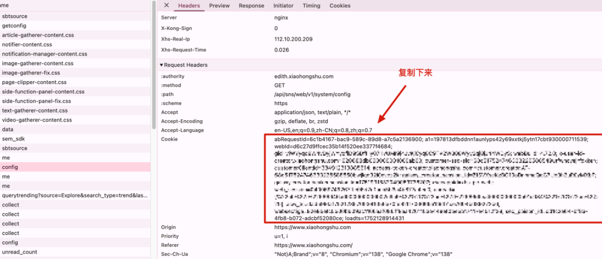
Task: Select the GET method value
Action: (x=279, y=85)
